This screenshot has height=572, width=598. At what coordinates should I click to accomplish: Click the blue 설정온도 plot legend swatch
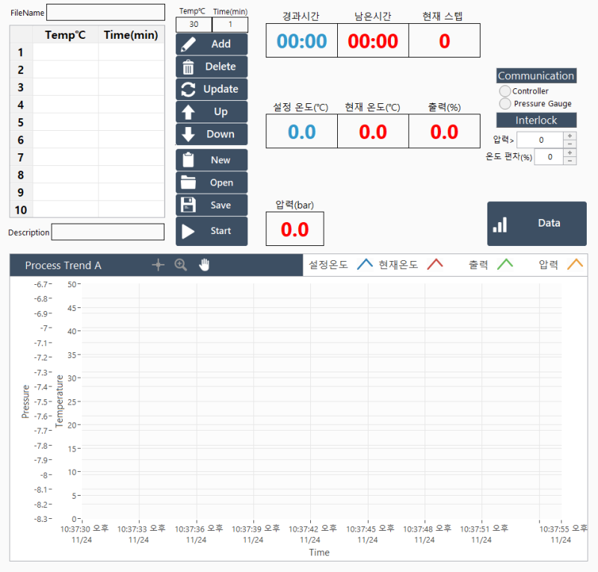coord(365,264)
